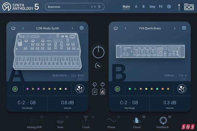The height and width of the screenshot is (131, 197).
Task: Select the Tone effect icon
Action: [x=60, y=120]
